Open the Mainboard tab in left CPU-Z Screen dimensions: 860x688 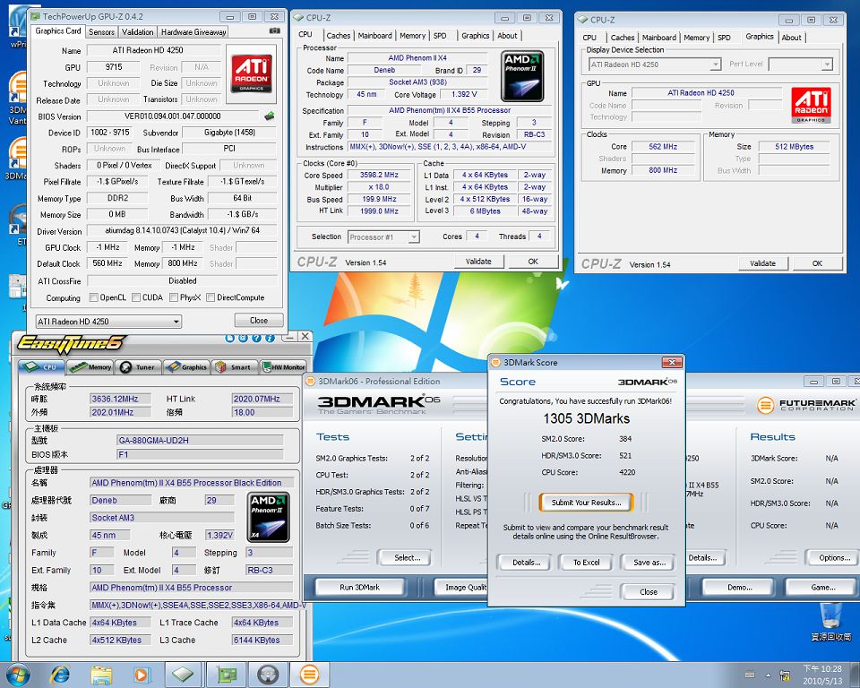coord(374,36)
